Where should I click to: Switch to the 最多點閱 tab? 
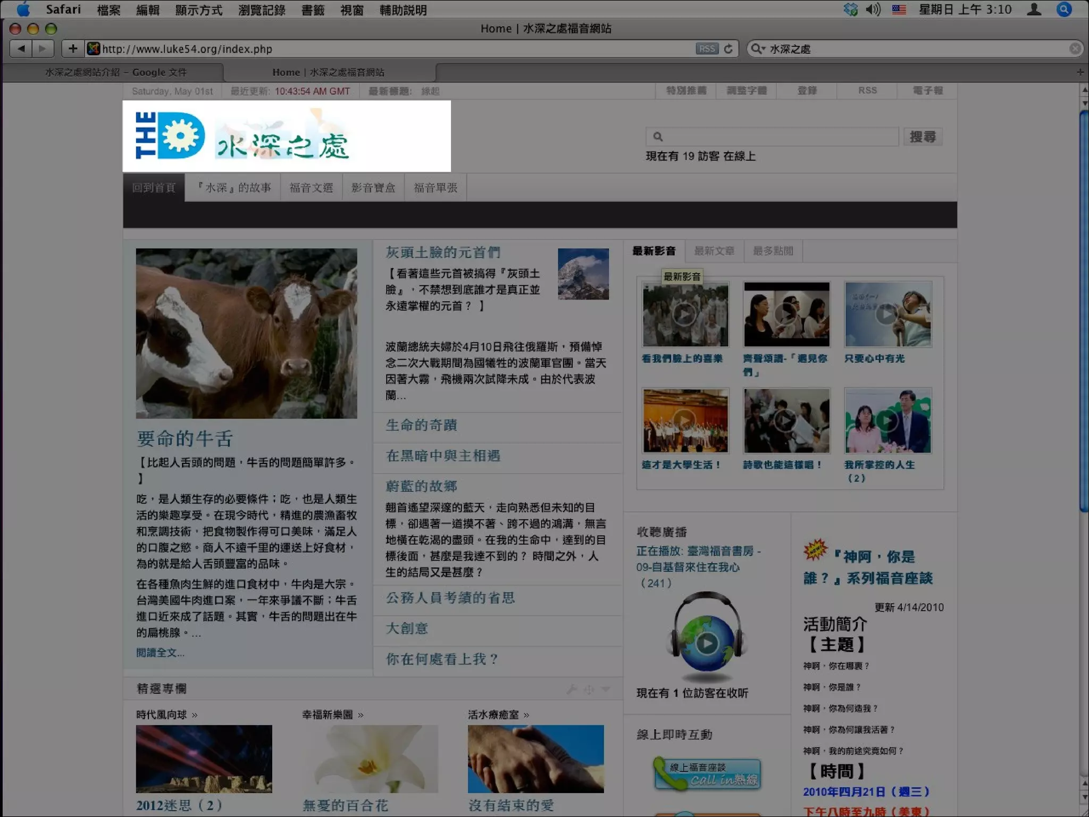[x=773, y=251]
